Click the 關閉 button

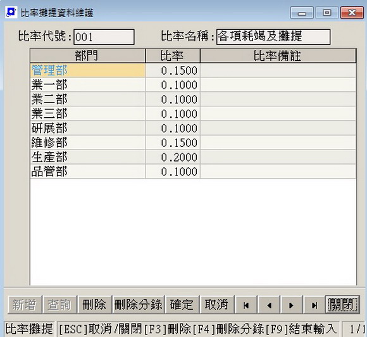pyautogui.click(x=342, y=305)
